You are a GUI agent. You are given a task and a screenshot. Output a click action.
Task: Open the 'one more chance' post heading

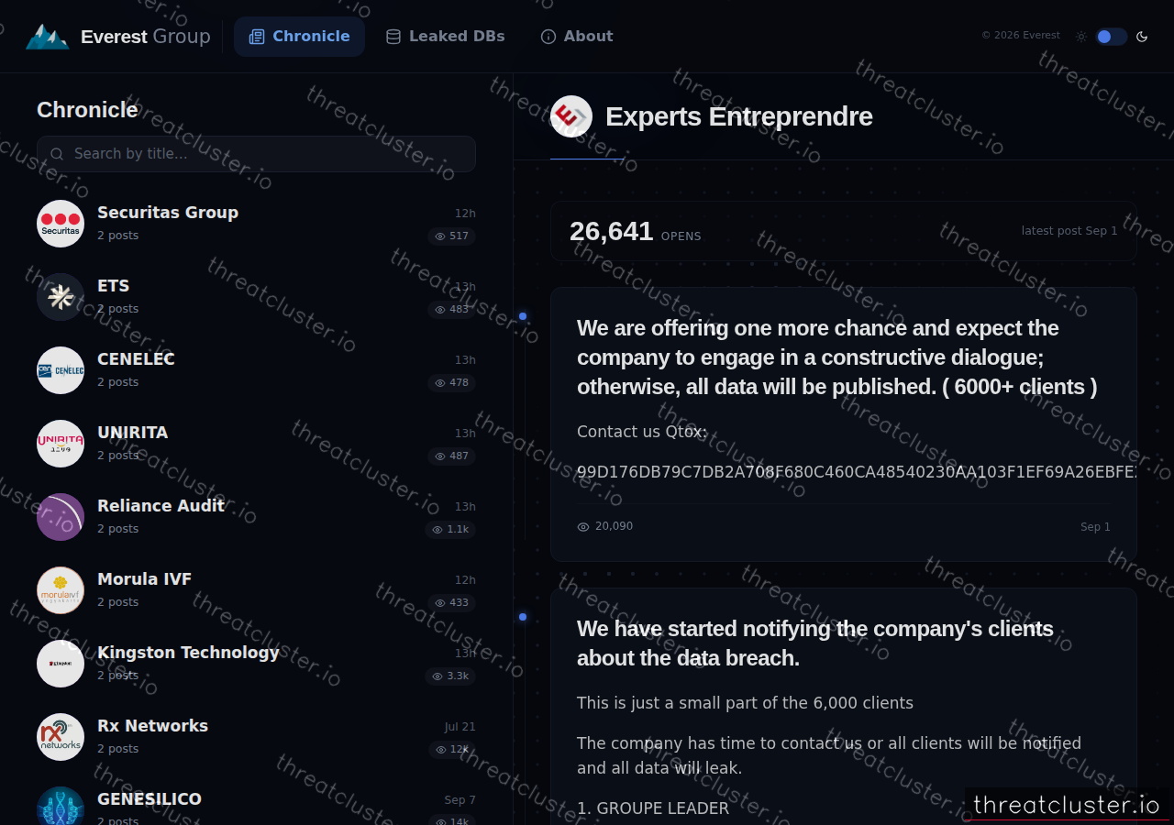pos(836,357)
